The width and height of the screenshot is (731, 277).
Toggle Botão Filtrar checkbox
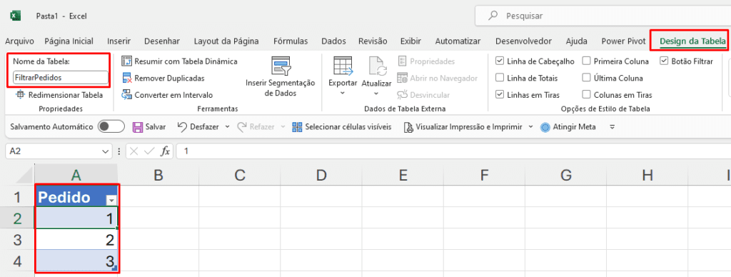pos(664,61)
